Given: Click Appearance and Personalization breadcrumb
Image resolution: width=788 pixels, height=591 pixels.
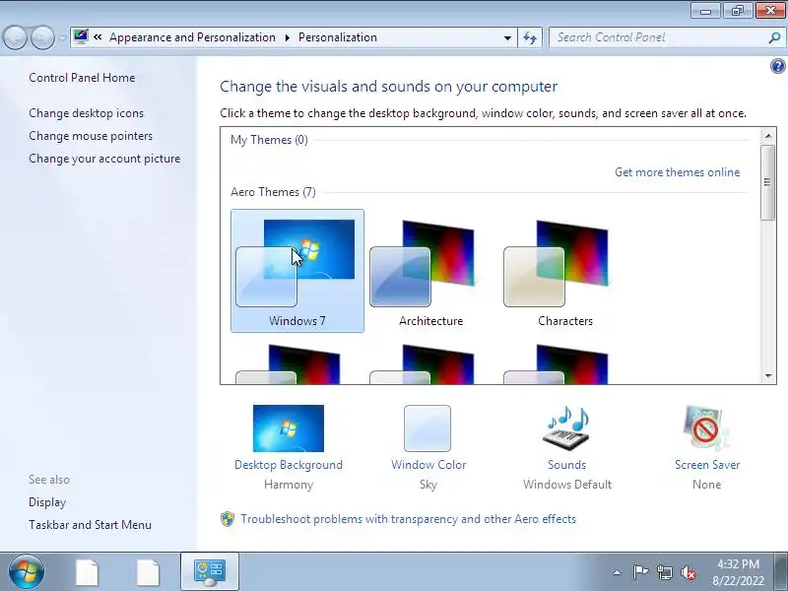Looking at the screenshot, I should [192, 37].
